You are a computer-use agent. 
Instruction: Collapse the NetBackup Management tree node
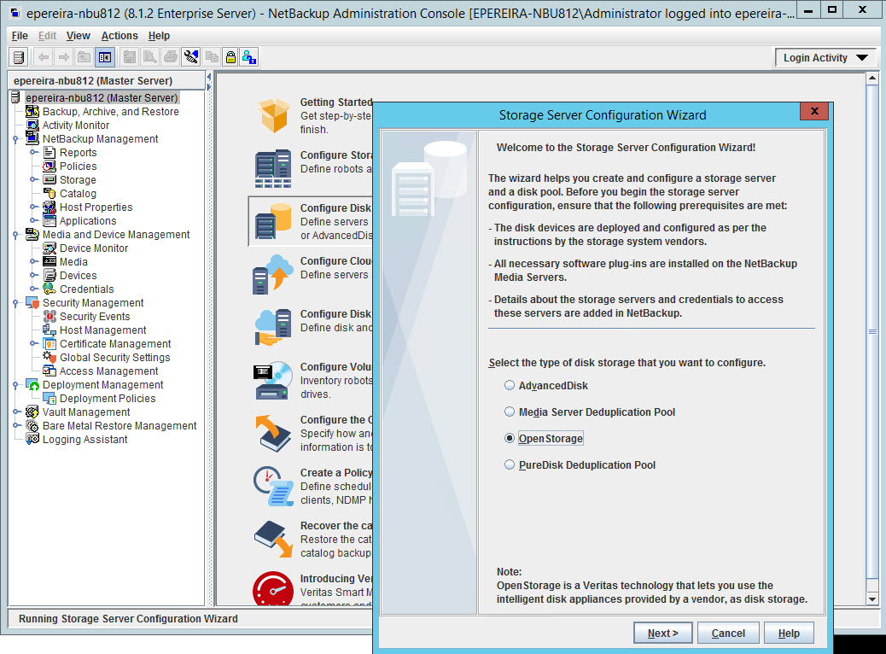[x=16, y=139]
